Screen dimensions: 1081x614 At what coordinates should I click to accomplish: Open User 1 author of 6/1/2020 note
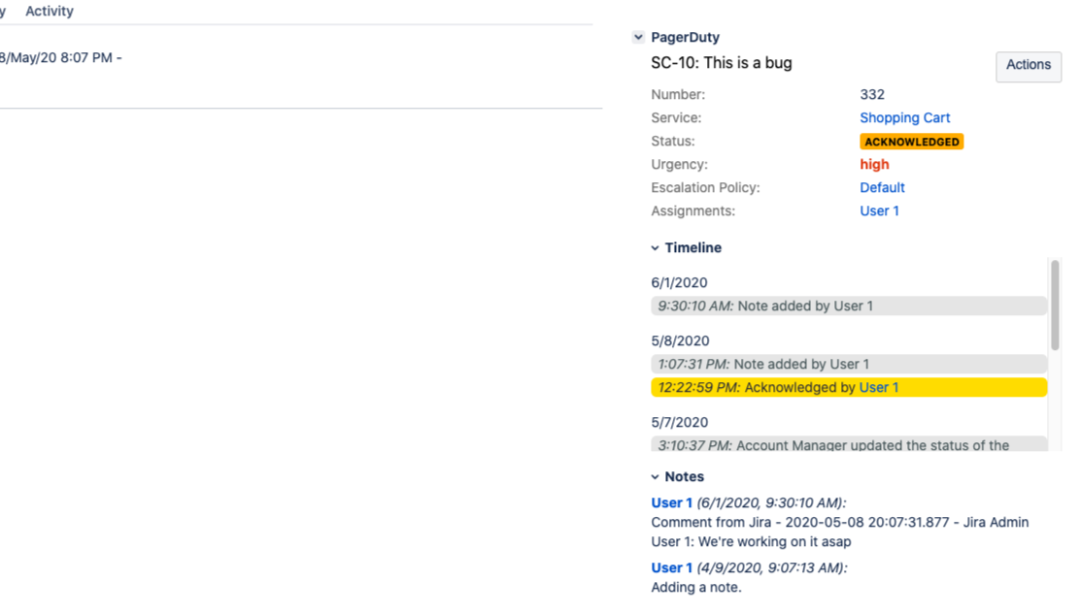pyautogui.click(x=671, y=502)
